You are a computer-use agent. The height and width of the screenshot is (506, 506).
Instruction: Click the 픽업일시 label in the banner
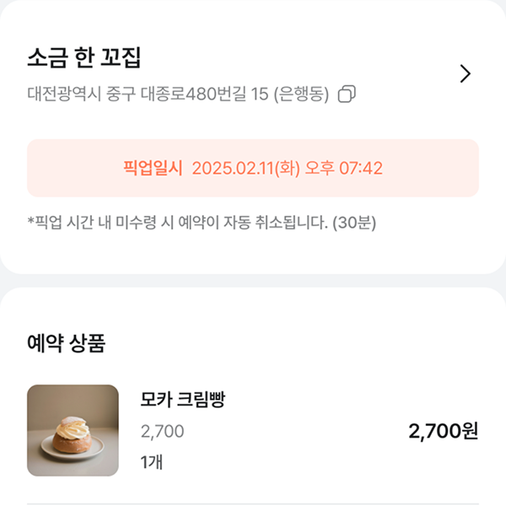click(153, 168)
